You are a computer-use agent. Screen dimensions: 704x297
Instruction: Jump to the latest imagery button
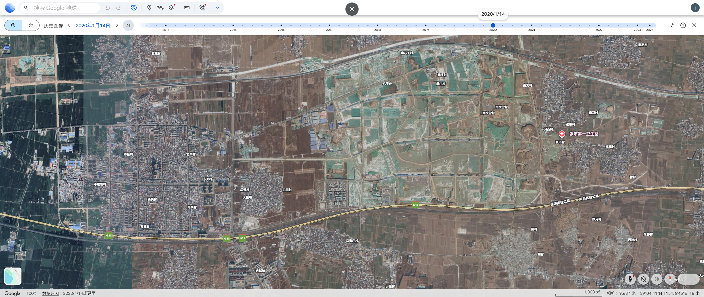click(128, 25)
